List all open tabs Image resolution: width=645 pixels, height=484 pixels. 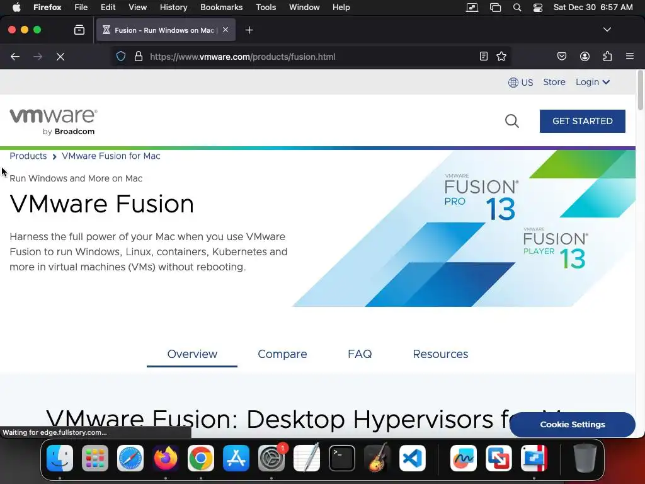point(607,30)
